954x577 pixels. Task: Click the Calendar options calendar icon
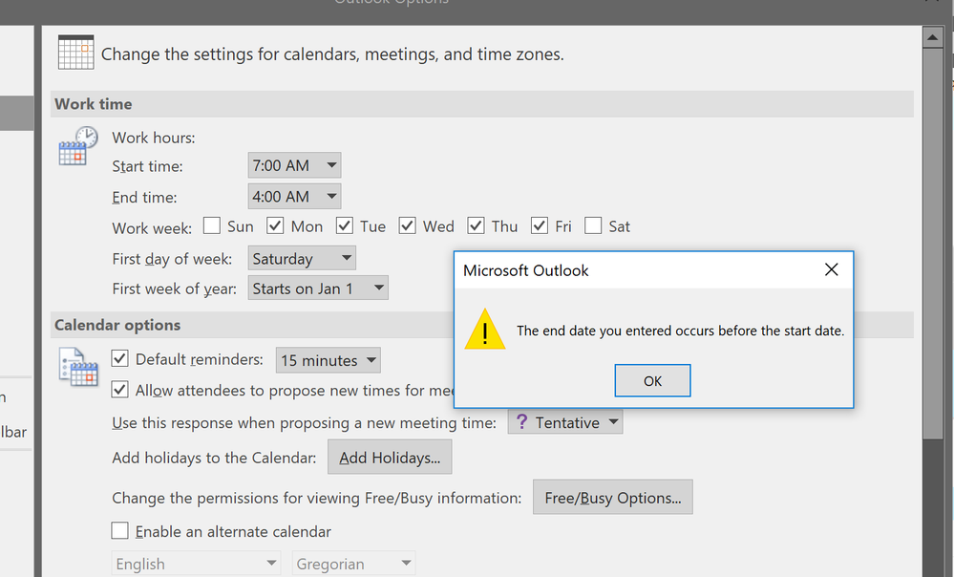click(77, 367)
